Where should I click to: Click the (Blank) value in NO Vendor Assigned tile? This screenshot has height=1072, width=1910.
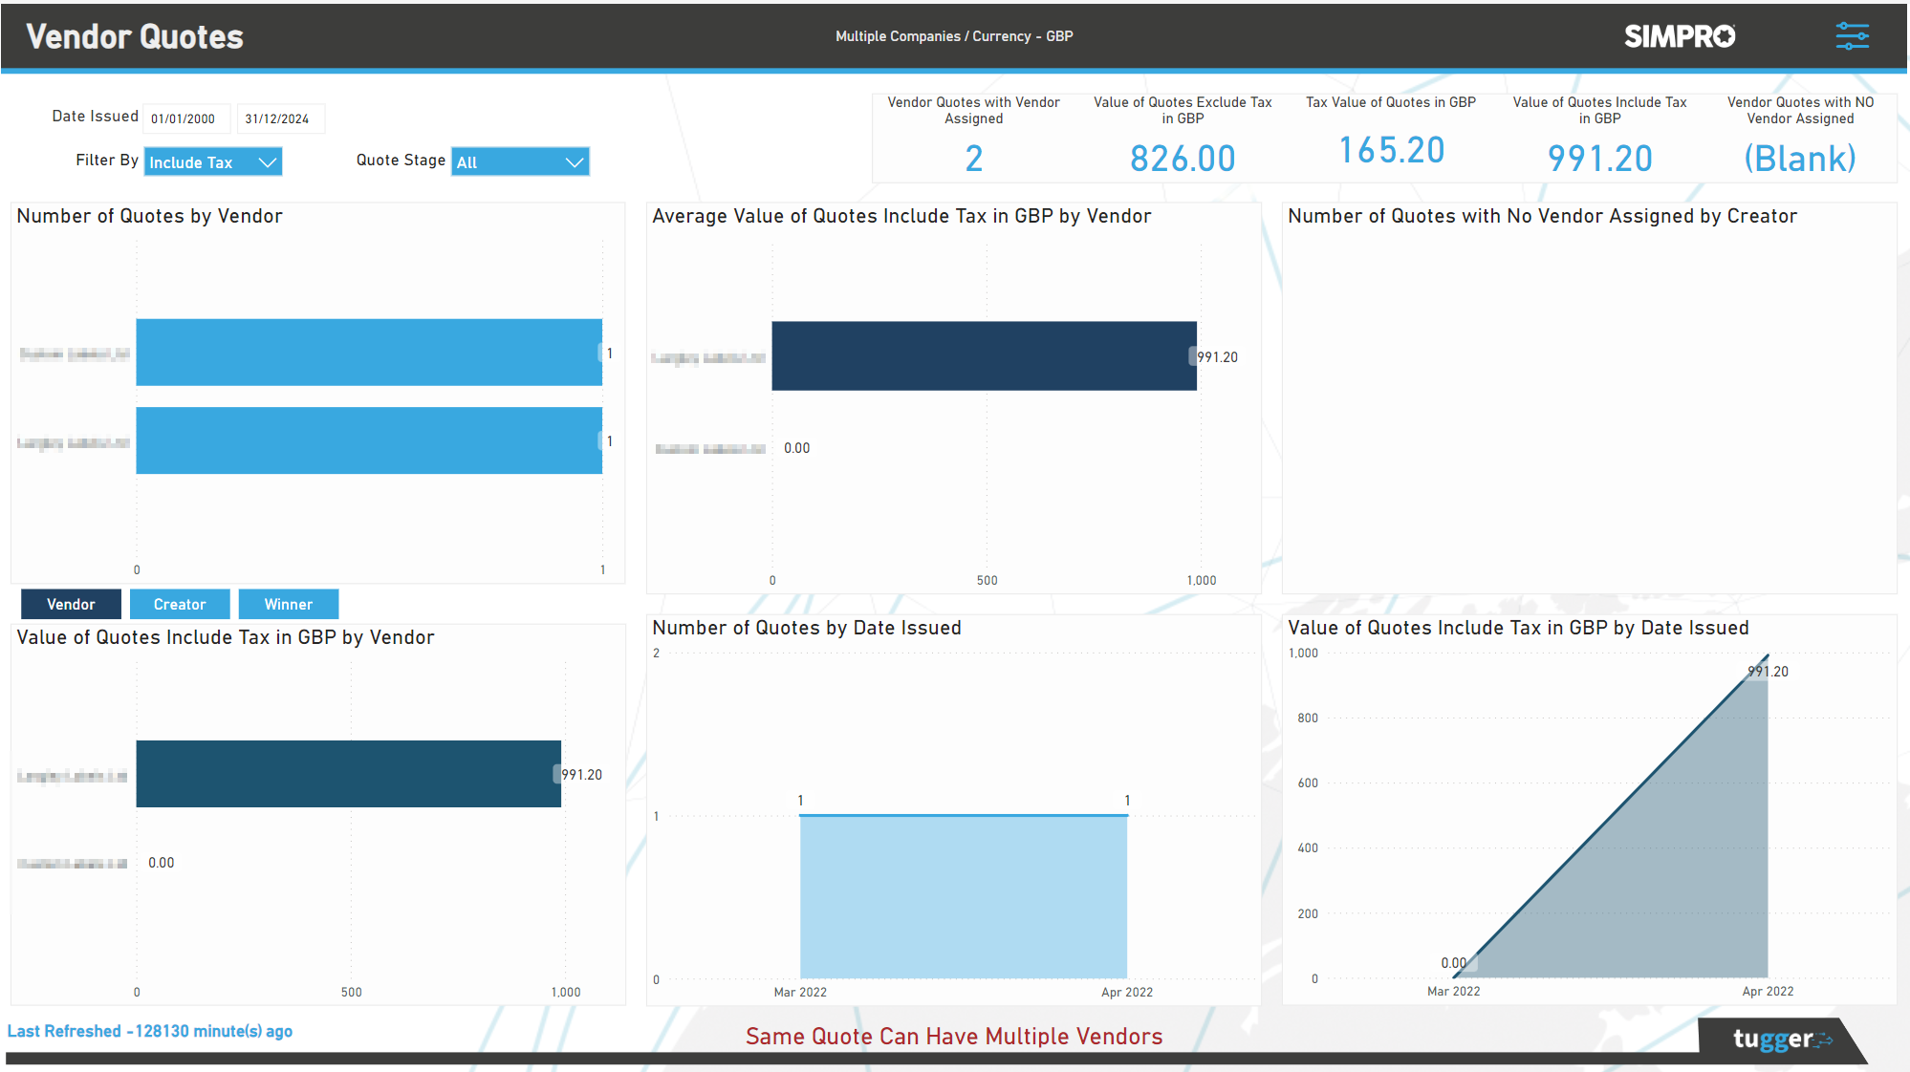click(1800, 158)
